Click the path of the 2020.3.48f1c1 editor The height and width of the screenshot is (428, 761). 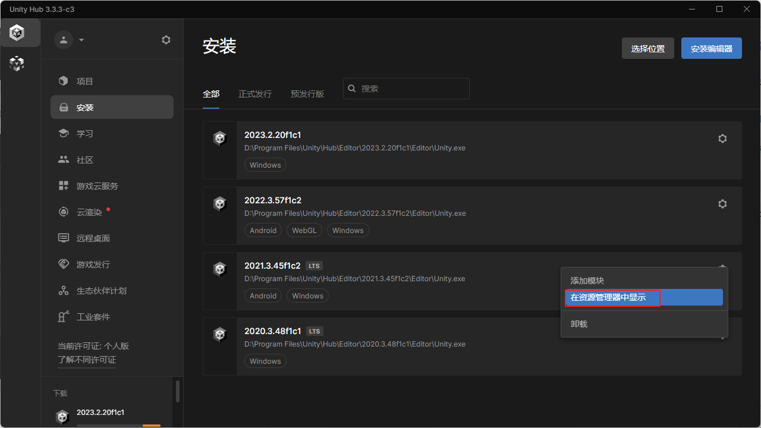coord(355,344)
